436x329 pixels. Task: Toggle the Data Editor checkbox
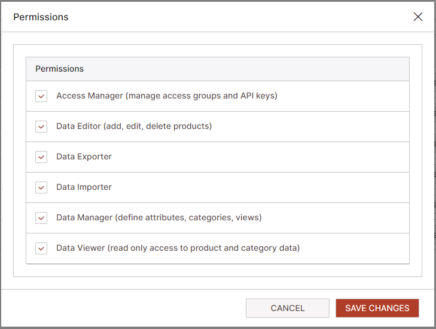pyautogui.click(x=41, y=127)
